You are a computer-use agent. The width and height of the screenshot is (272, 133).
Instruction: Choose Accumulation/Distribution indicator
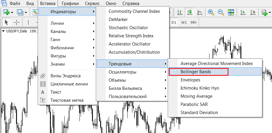132,52
